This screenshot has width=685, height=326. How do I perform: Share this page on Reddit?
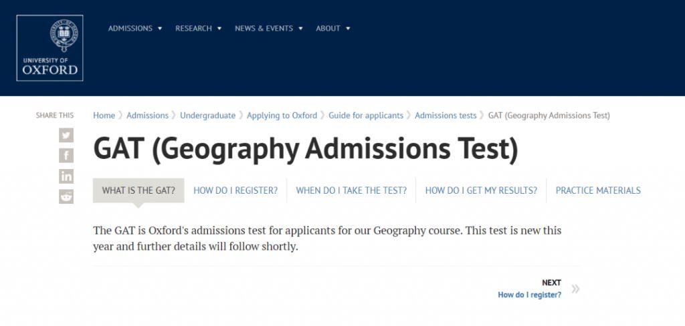(x=66, y=196)
